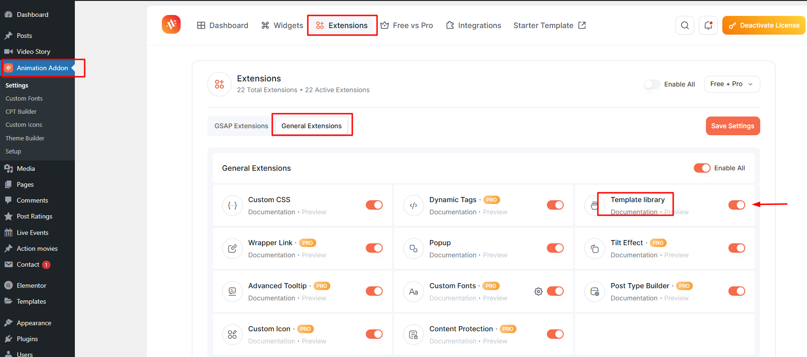Toggle the Custom Fonts switch
The height and width of the screenshot is (357, 807).
tap(555, 291)
